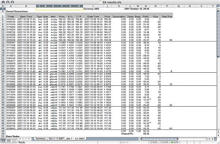Go to previous sheet tab arrow
This screenshot has width=220, height=144.
coord(23,139)
